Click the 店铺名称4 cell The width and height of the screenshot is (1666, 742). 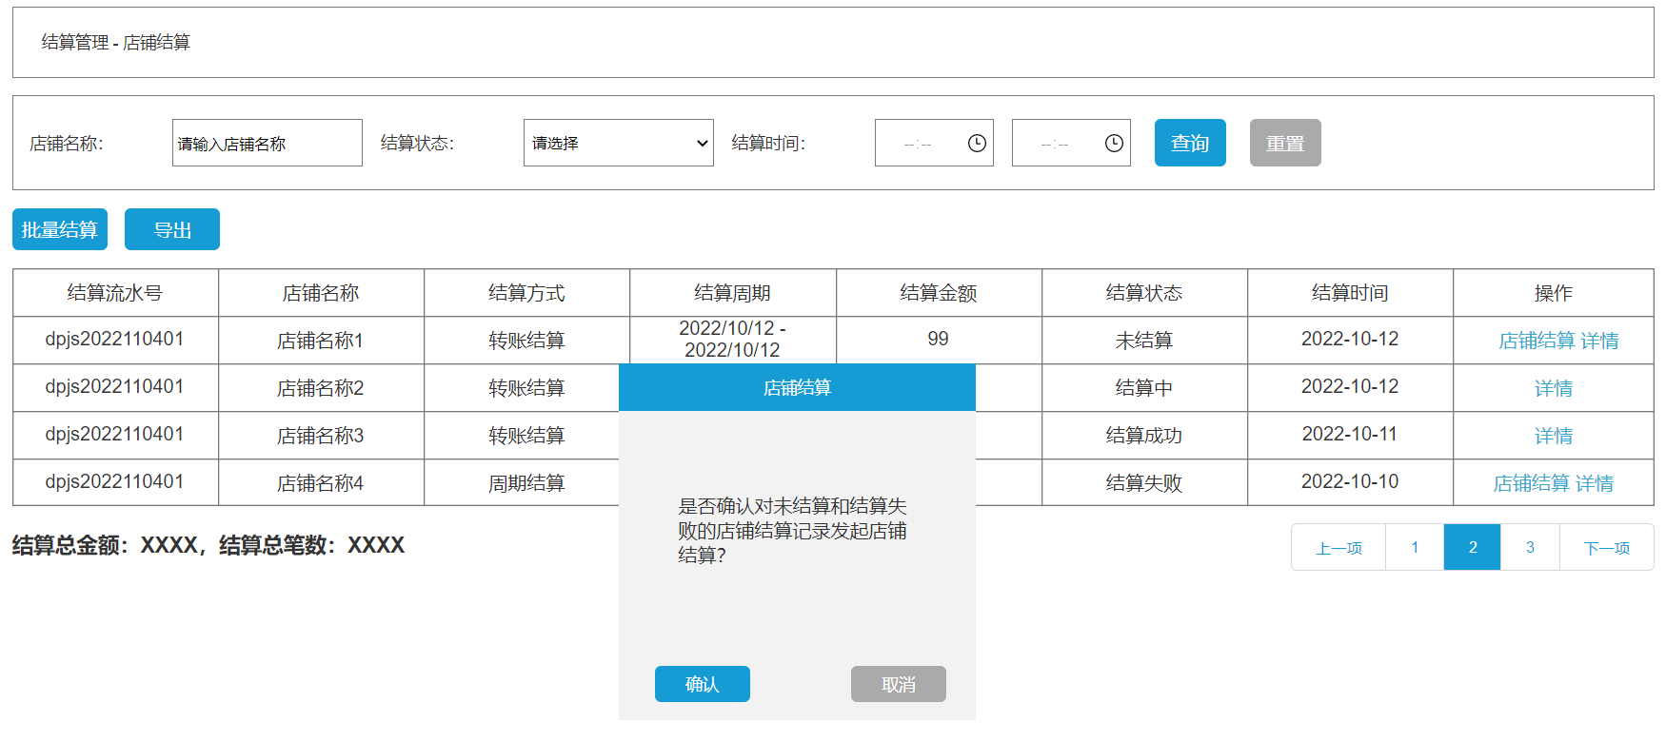(x=321, y=483)
